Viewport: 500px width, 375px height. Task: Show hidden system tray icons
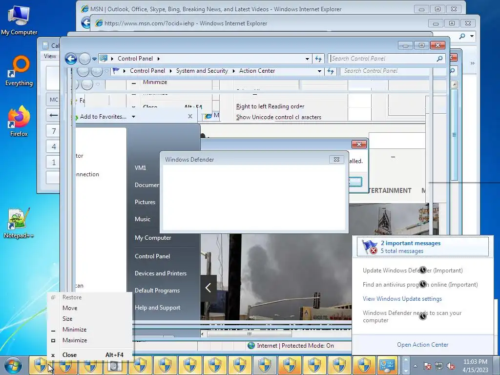415,366
